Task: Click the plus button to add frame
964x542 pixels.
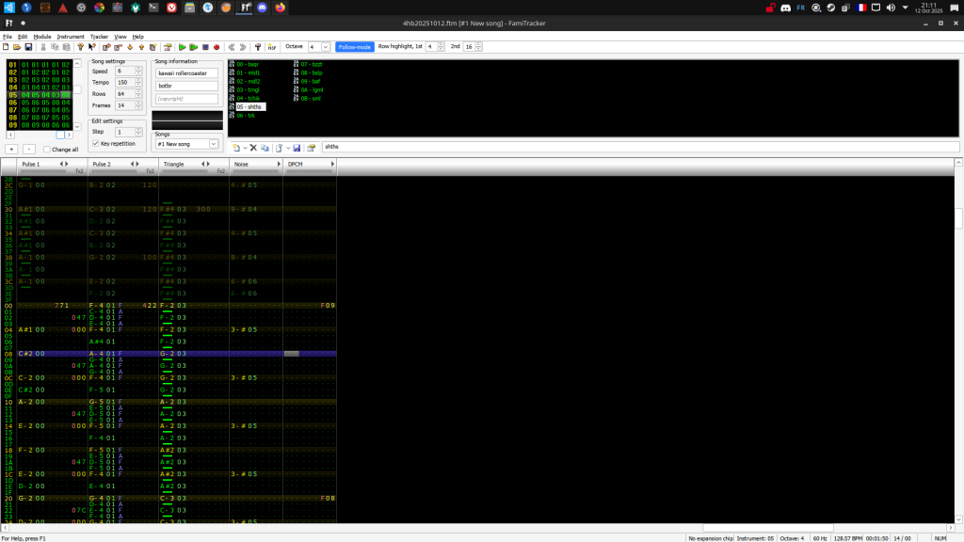Action: (12, 149)
